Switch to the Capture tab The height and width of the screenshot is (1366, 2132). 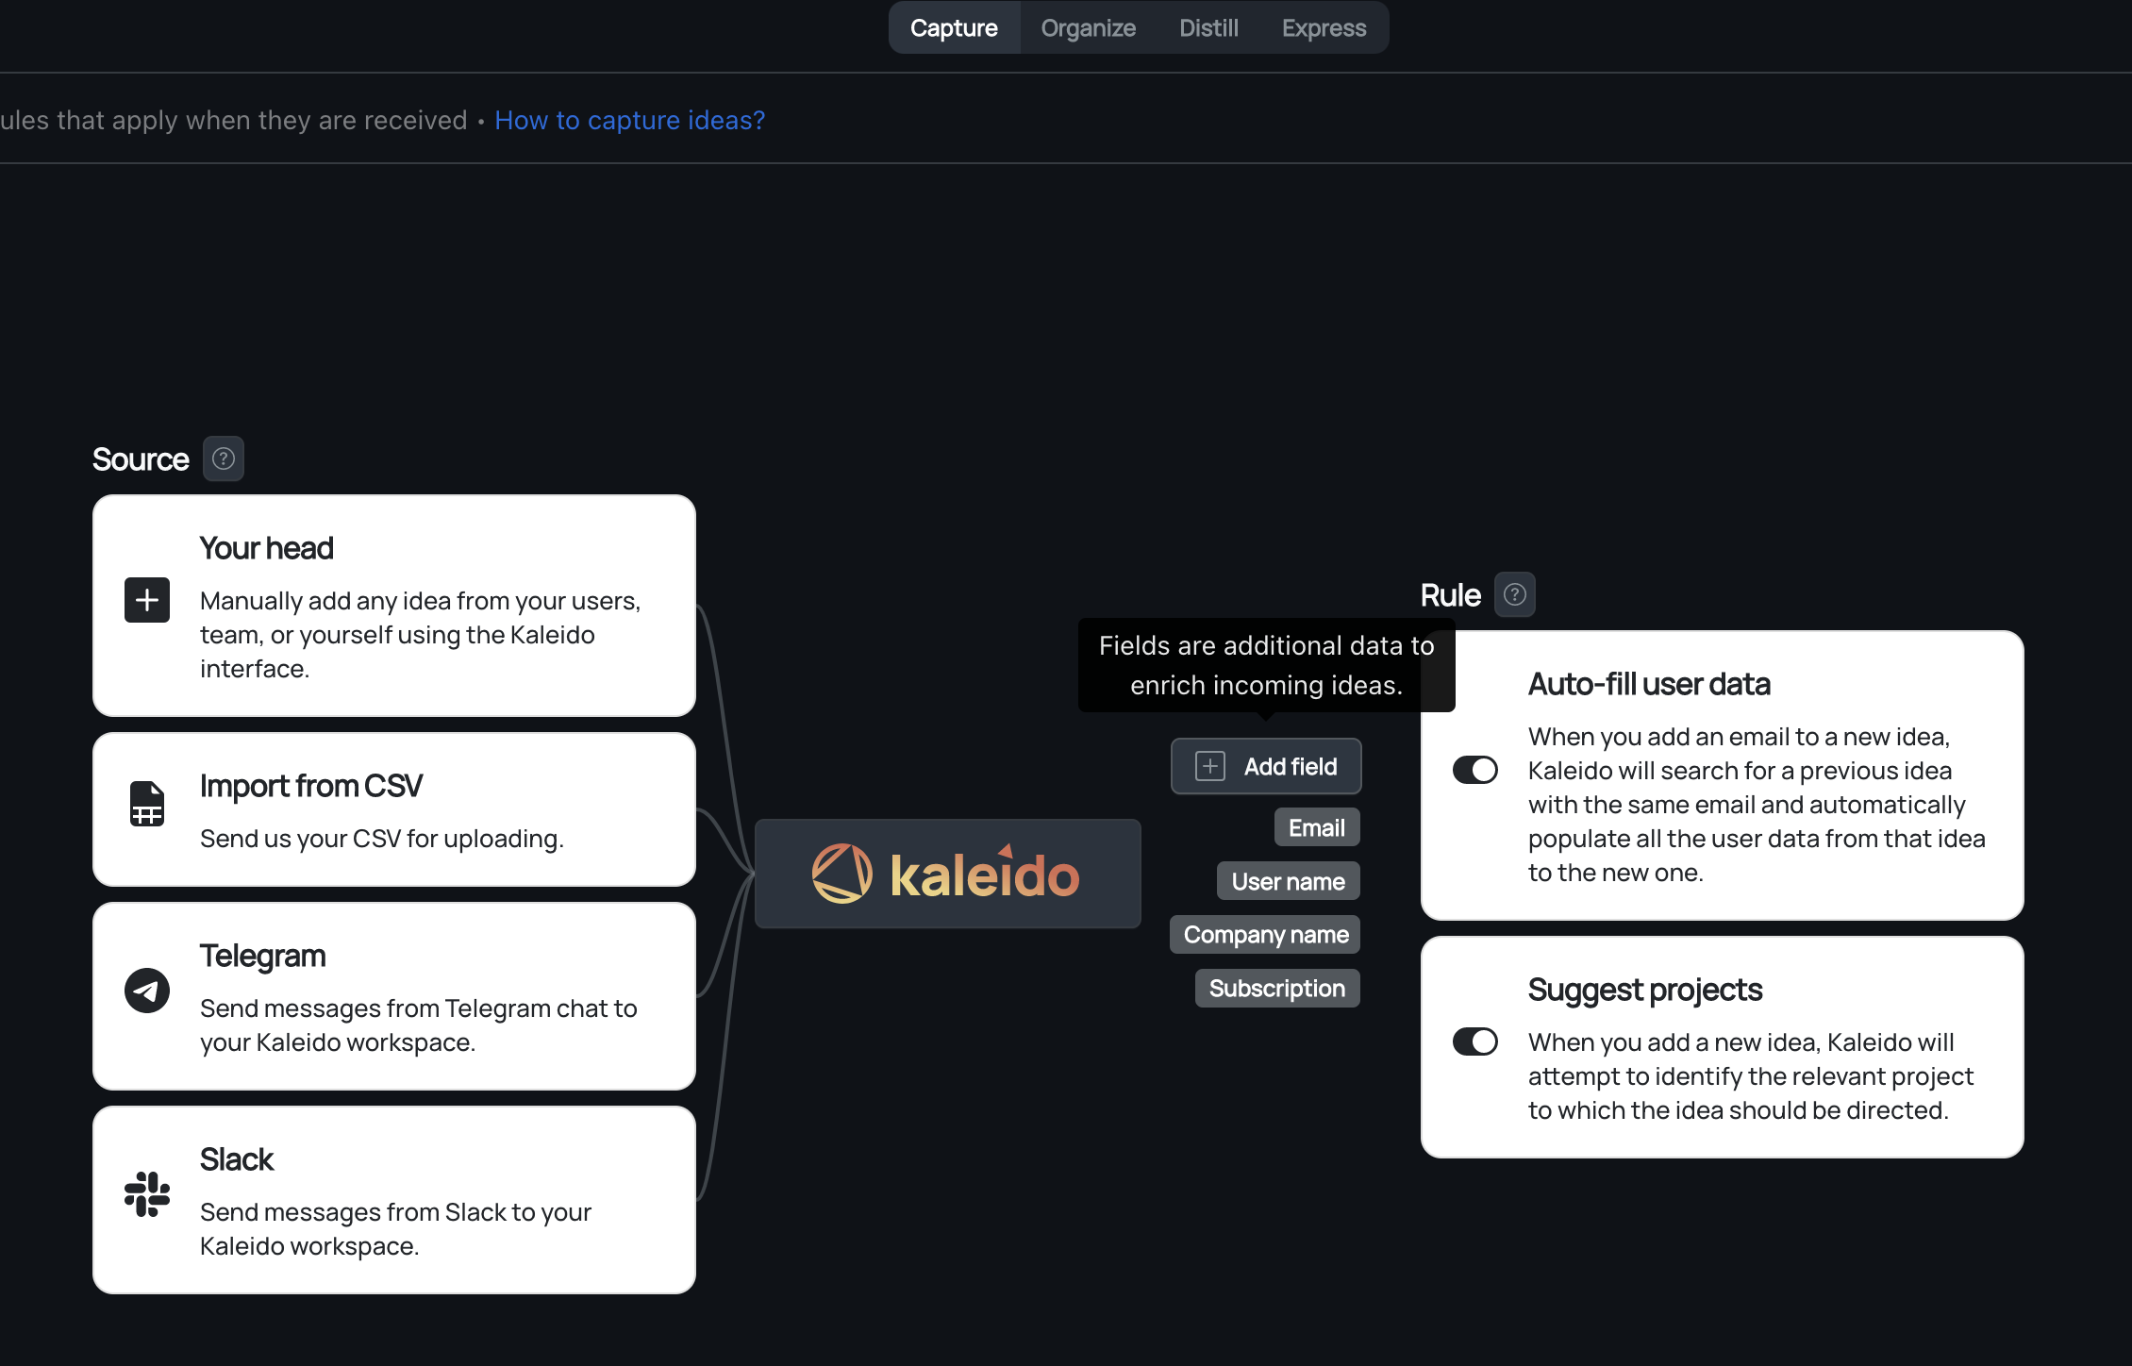click(x=954, y=28)
